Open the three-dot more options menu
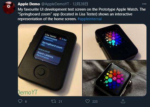The width and height of the screenshot is (150, 107). pyautogui.click(x=144, y=4)
